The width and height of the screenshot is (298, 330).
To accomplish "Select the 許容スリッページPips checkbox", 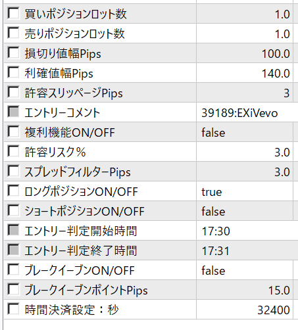I will click(13, 92).
